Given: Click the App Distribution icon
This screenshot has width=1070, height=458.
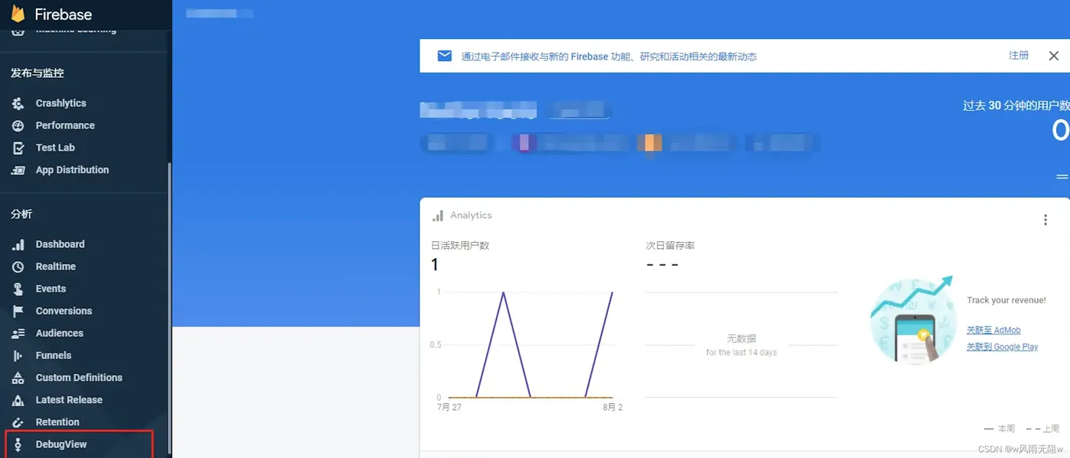Looking at the screenshot, I should tap(18, 169).
